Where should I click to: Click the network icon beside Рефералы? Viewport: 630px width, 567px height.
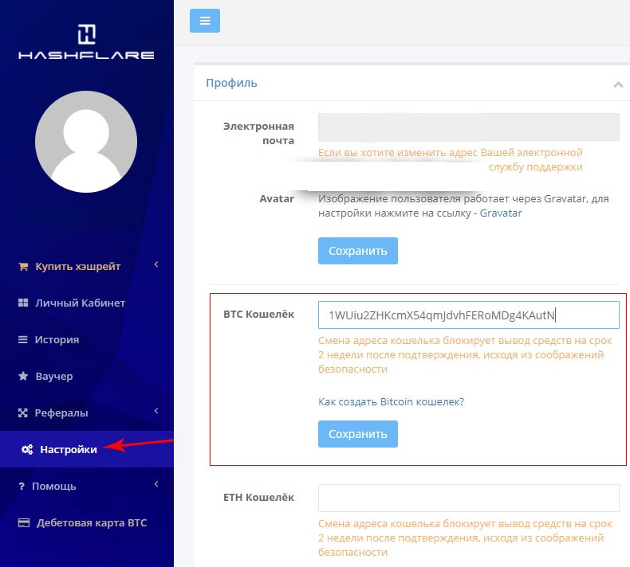click(23, 413)
